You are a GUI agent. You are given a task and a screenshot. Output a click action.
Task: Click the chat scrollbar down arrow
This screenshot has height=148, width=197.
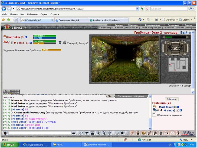(150, 129)
